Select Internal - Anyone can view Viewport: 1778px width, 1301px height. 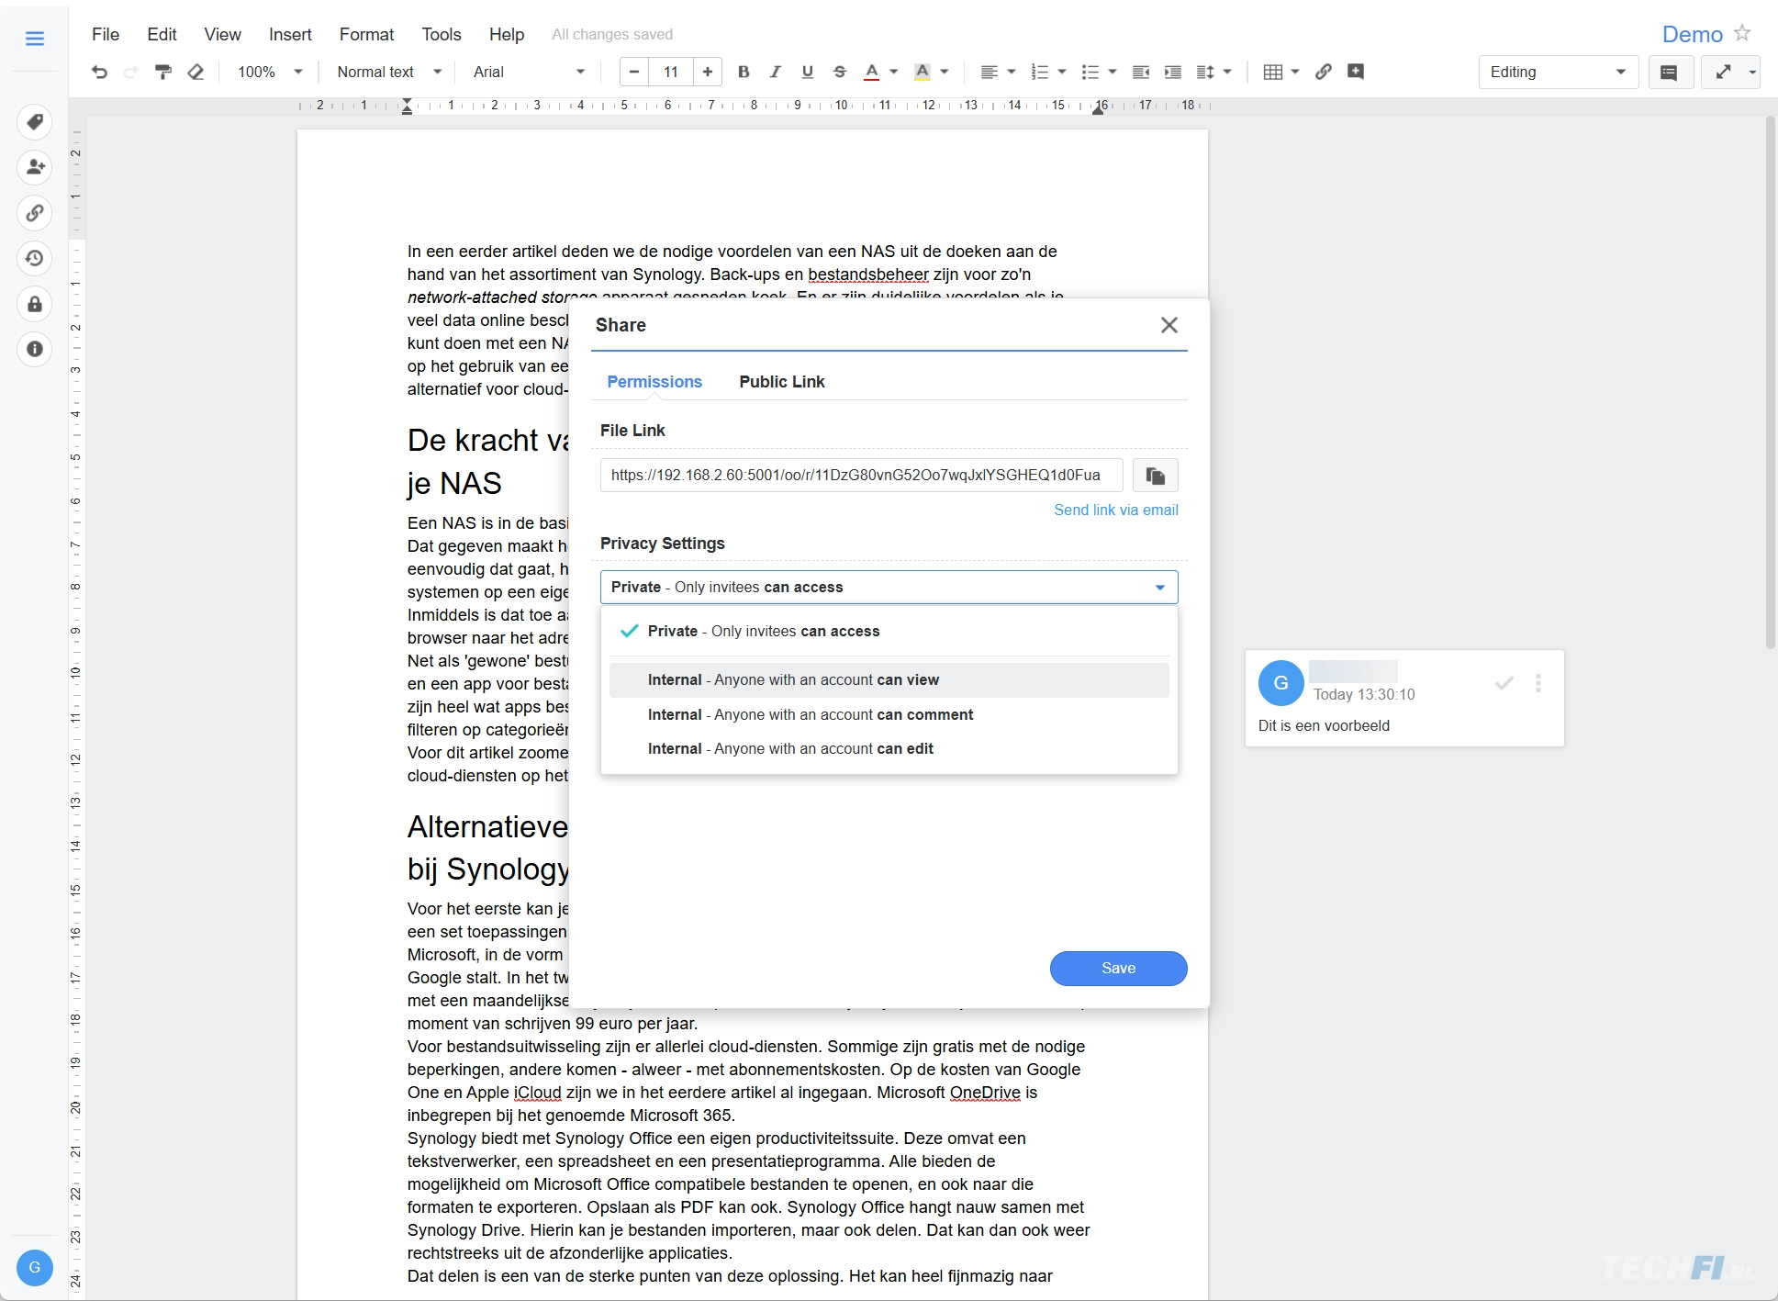coord(889,680)
